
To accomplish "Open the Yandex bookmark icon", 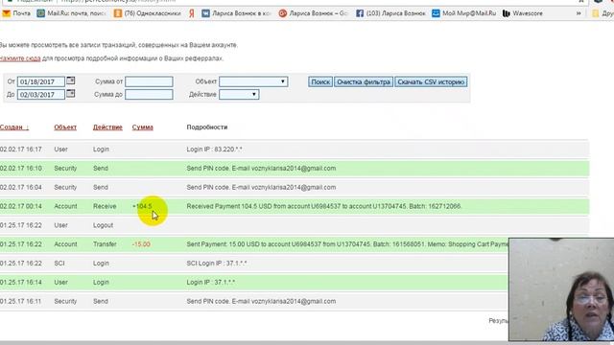I will (x=192, y=13).
